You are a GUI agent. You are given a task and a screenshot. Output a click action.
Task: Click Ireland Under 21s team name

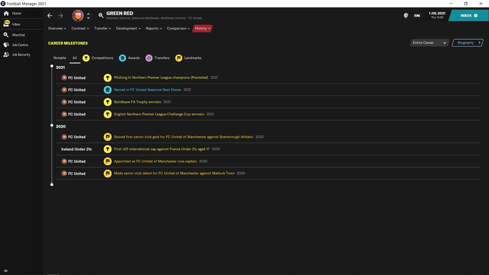pyautogui.click(x=76, y=149)
